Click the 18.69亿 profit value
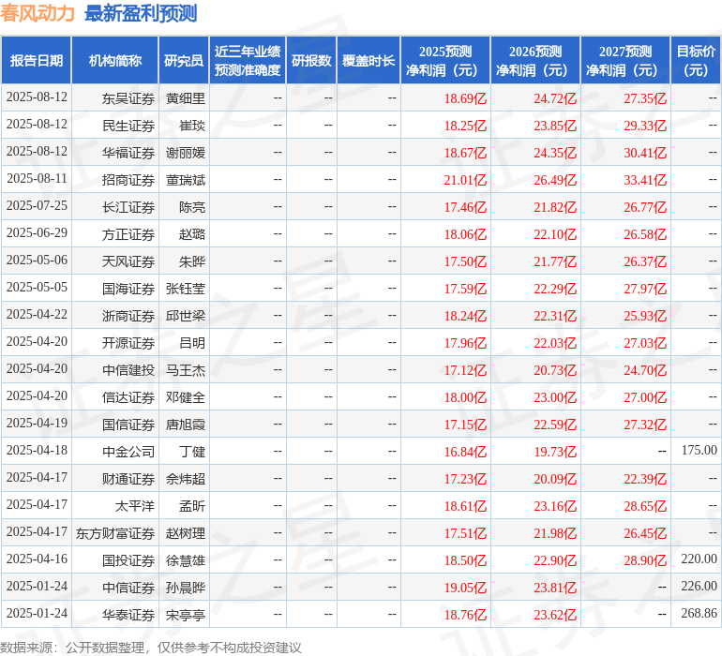The image size is (722, 656). 465,98
